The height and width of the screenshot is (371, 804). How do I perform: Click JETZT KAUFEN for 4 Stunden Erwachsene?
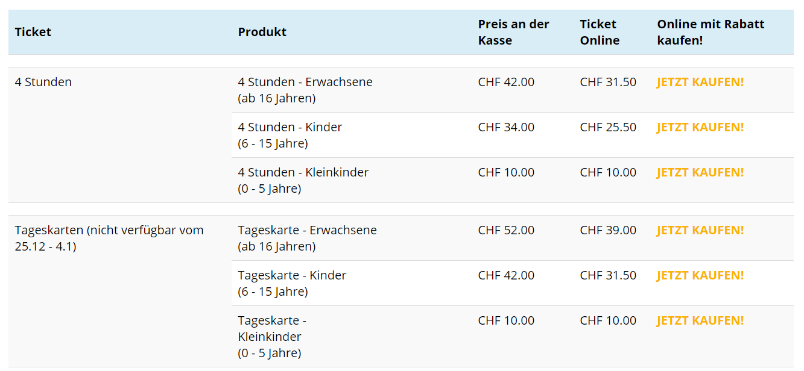[700, 82]
